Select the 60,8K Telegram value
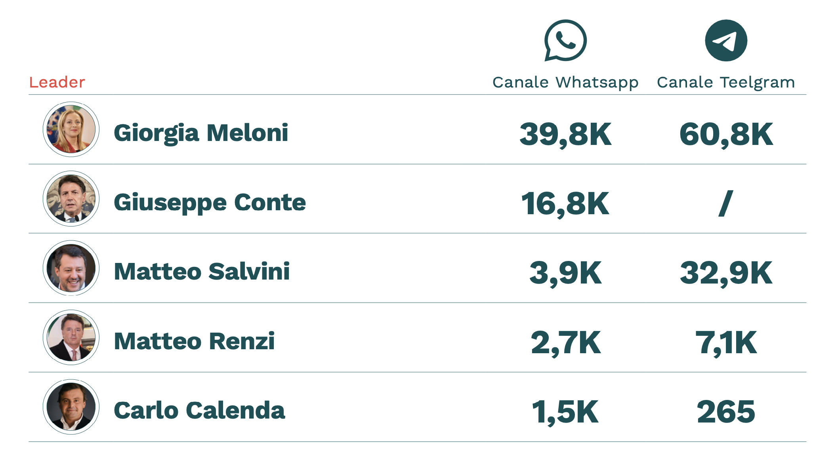 click(726, 135)
